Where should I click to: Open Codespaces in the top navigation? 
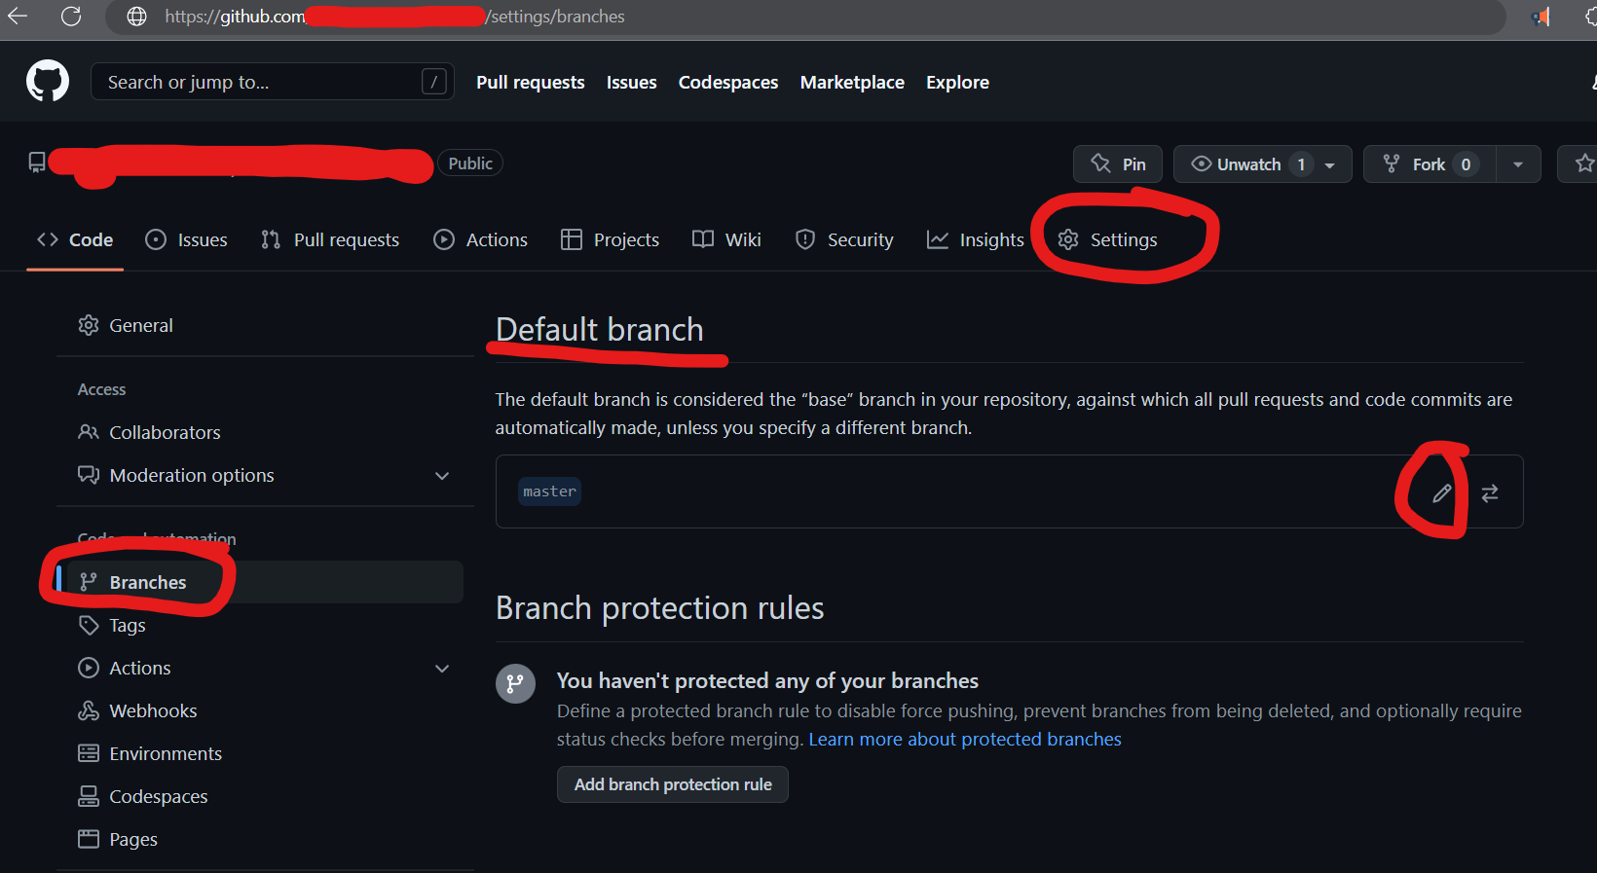(x=728, y=83)
